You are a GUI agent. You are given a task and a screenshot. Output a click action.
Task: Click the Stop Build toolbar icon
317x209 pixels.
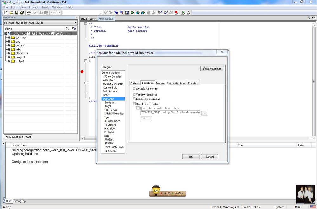coord(171,13)
